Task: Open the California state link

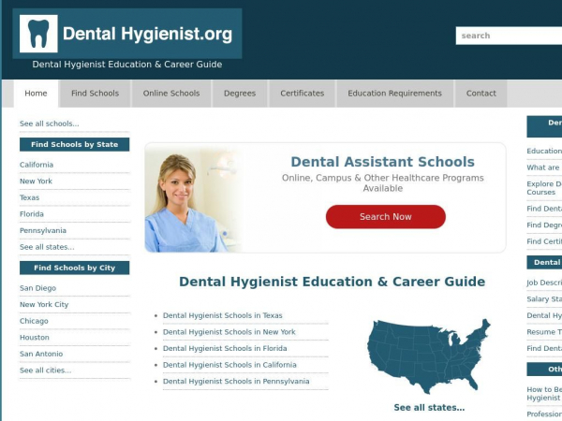Action: coord(37,165)
